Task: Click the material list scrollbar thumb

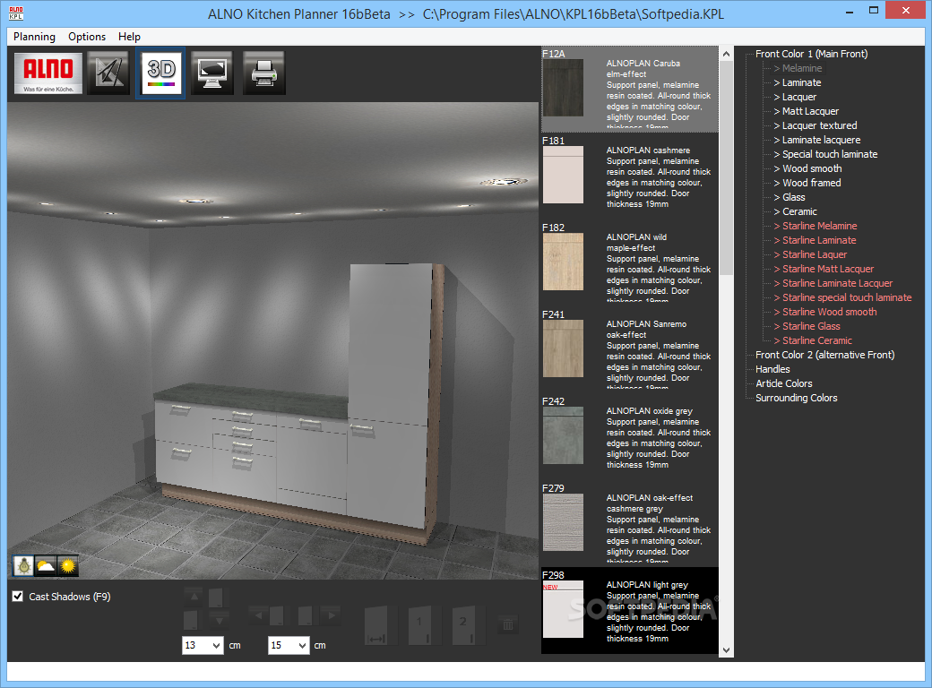Action: (726, 168)
